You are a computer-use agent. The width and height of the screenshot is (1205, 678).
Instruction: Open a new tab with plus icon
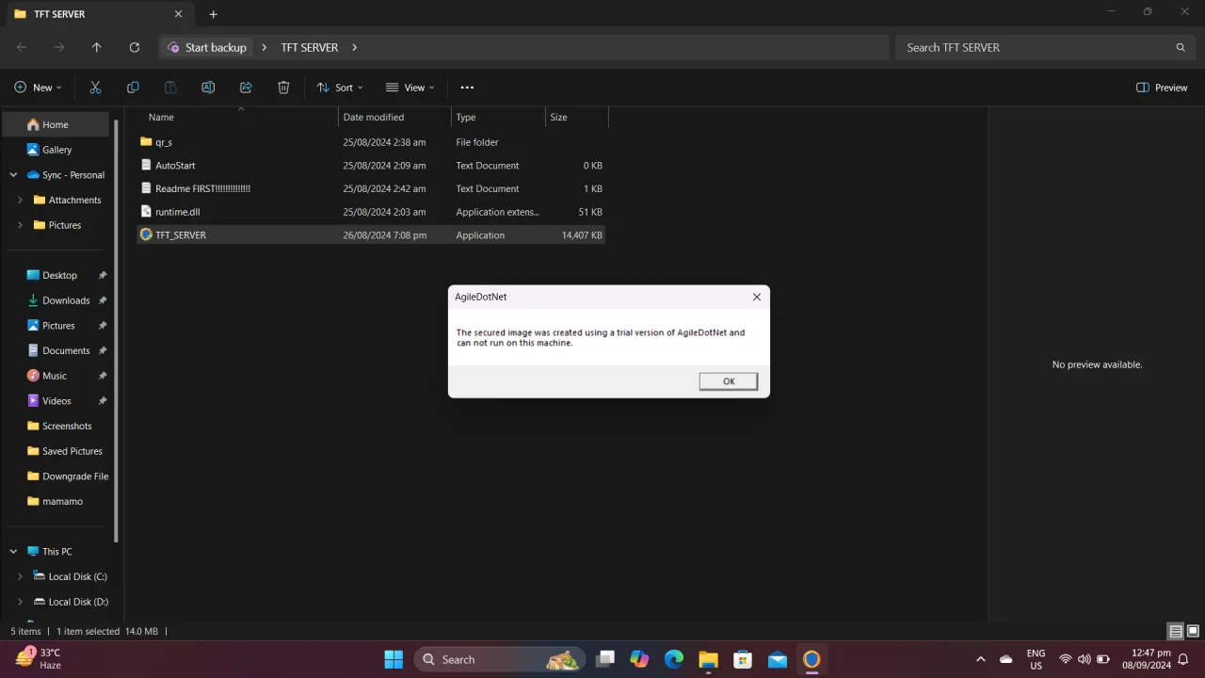click(x=213, y=14)
